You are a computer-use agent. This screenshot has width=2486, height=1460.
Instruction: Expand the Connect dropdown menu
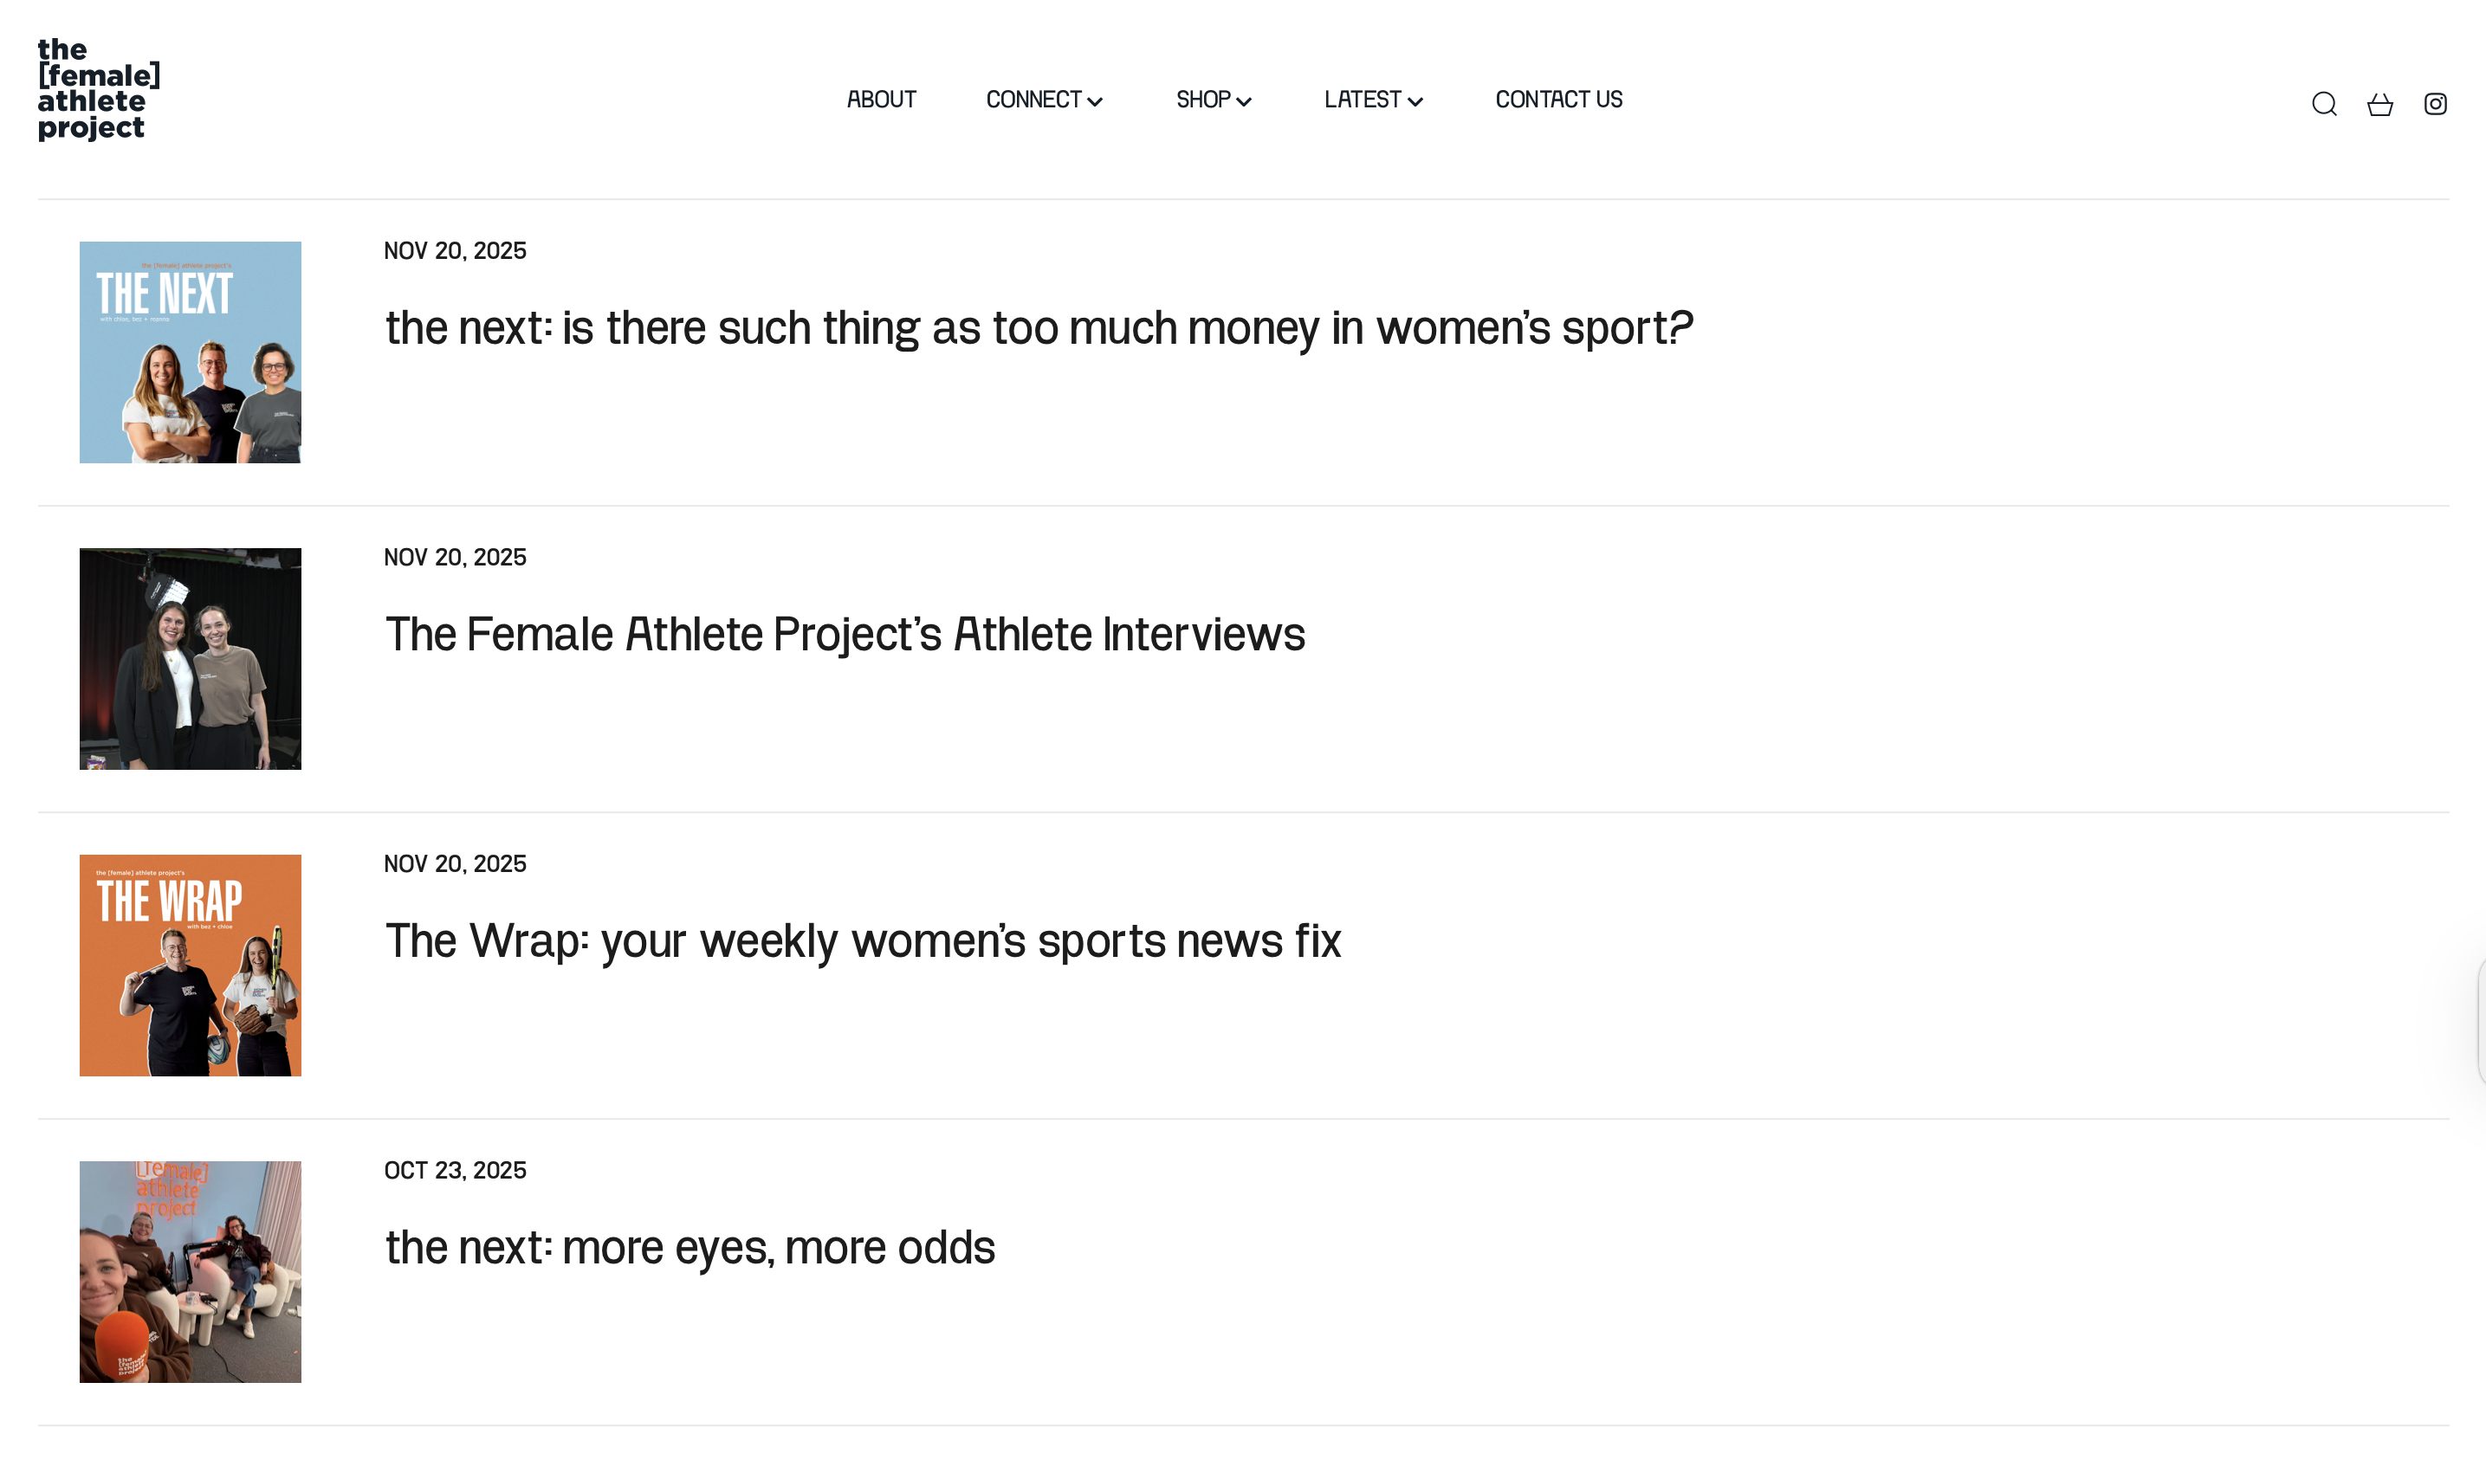[1044, 100]
